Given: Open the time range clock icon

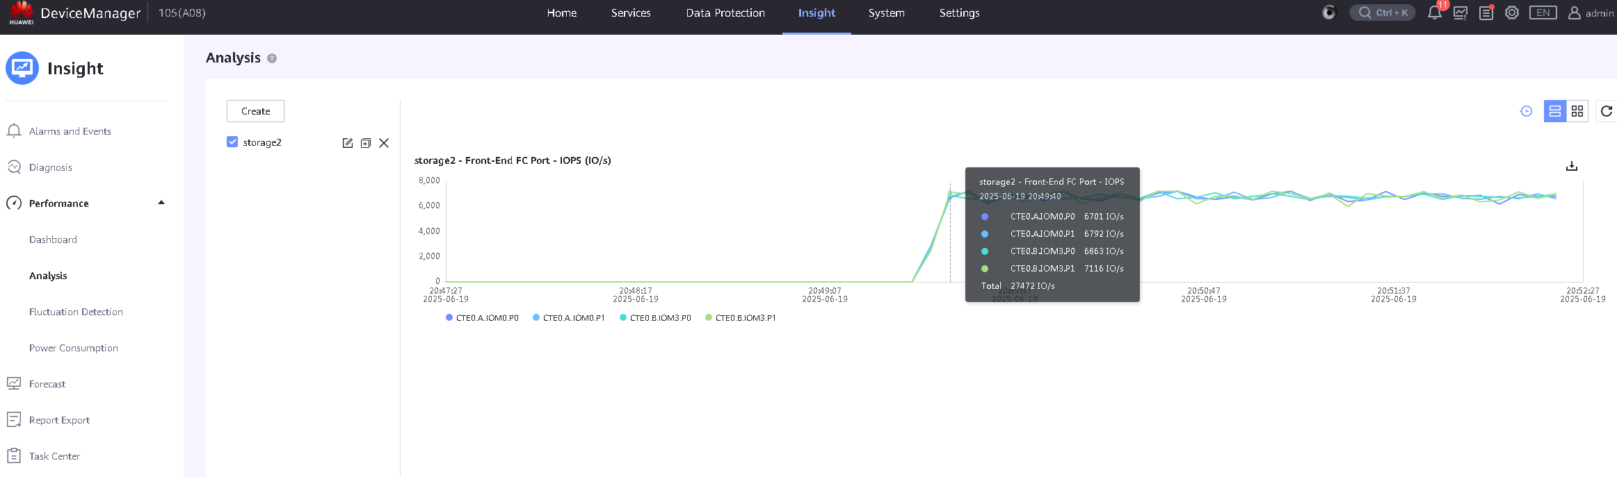Looking at the screenshot, I should (1527, 111).
